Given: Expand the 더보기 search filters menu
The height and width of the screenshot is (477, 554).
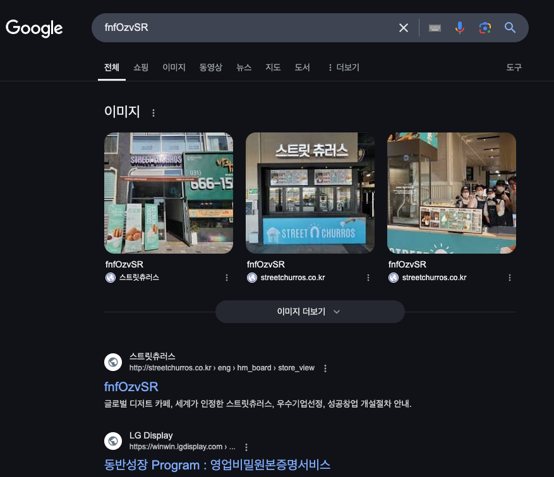Looking at the screenshot, I should 343,68.
